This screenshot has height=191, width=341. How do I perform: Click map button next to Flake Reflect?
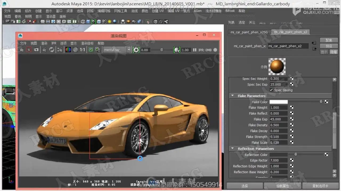pyautogui.click(x=292, y=113)
